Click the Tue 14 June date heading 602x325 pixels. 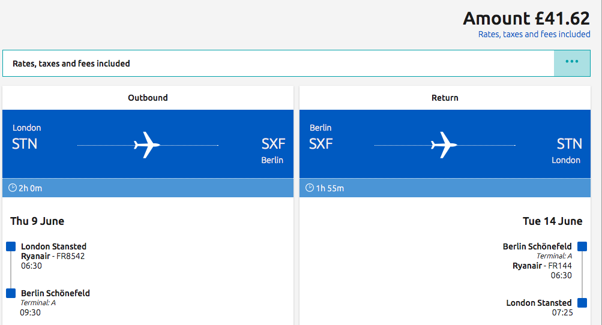pyautogui.click(x=552, y=221)
